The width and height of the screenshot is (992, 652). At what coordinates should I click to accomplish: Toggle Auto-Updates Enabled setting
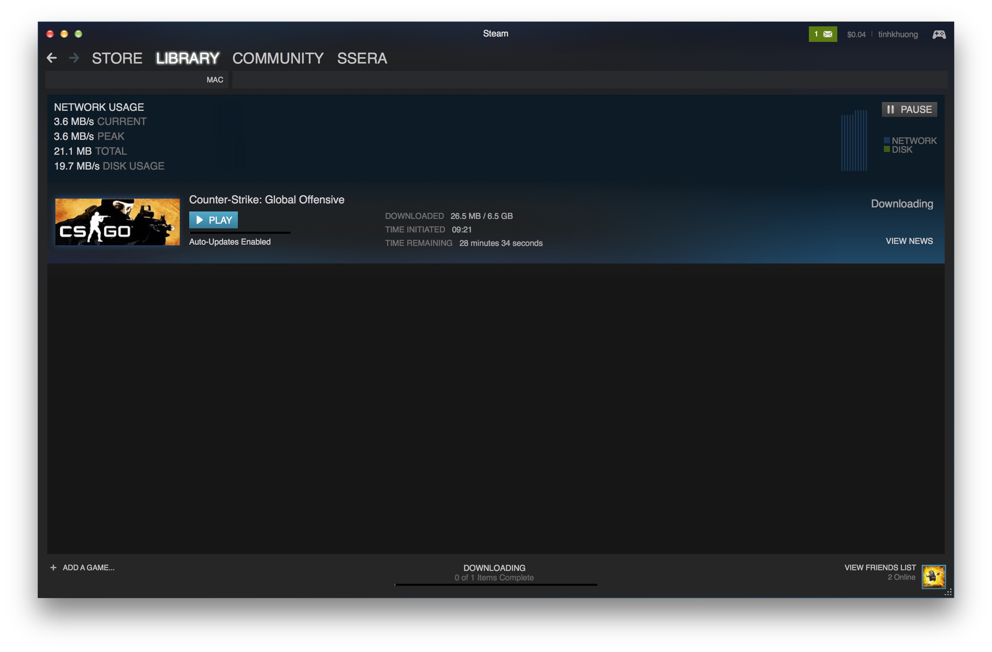(x=229, y=242)
